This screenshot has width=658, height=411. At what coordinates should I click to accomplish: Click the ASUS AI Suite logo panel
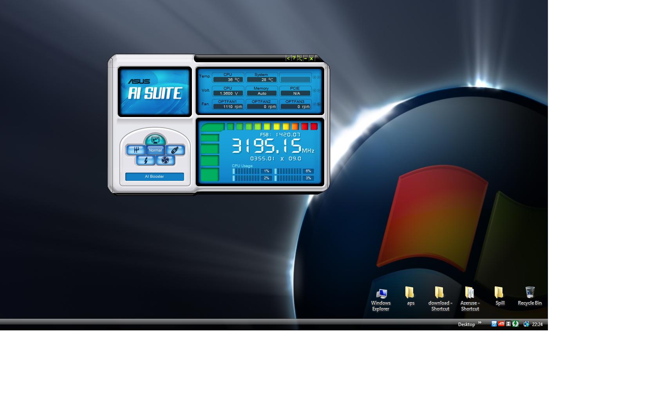coord(155,92)
